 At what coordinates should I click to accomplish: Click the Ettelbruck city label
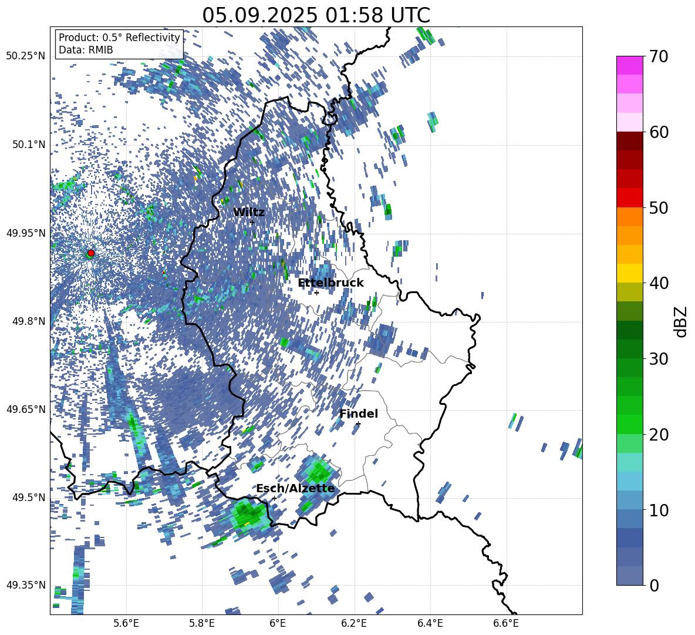point(330,283)
